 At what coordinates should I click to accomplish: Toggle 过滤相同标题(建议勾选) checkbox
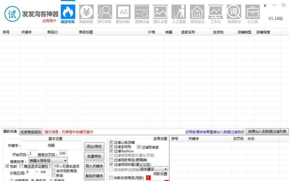point(111,164)
